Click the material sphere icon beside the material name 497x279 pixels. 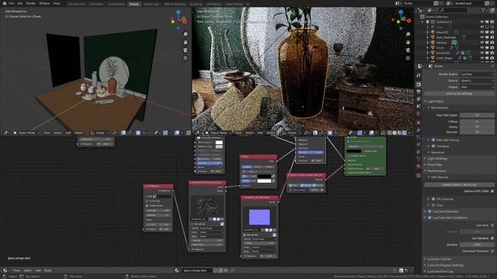tap(177, 270)
